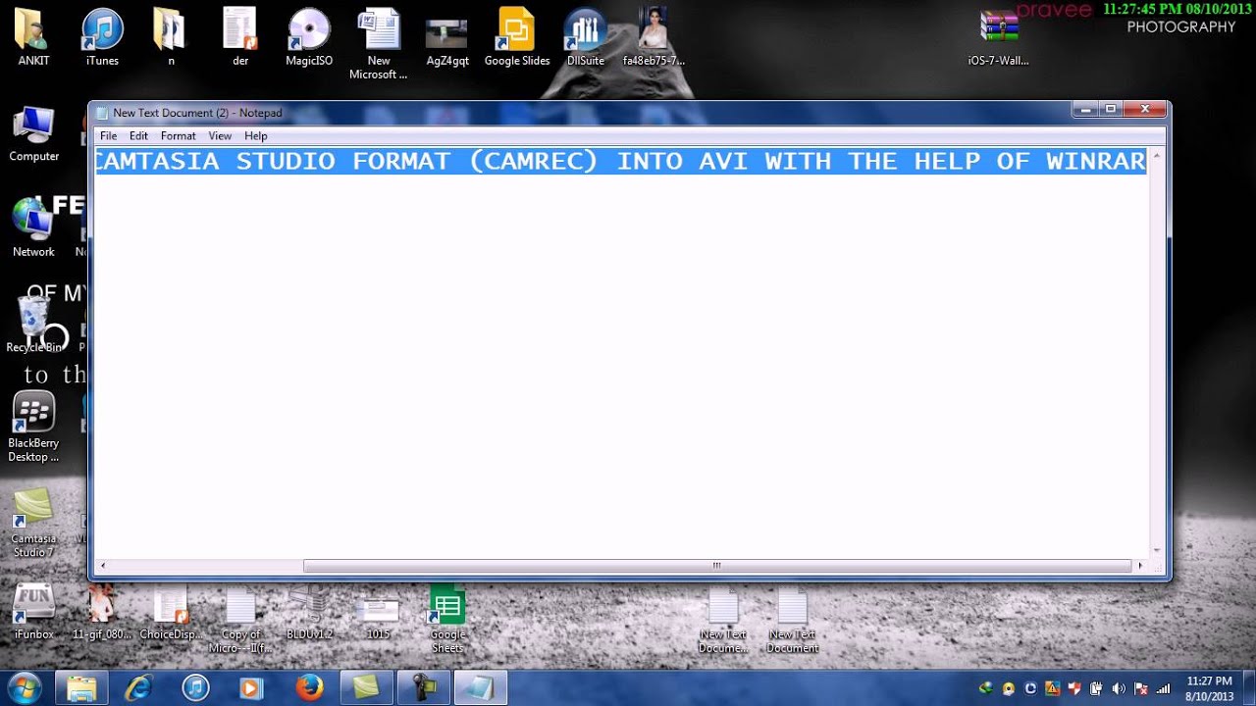Open the Help menu in Notepad
Viewport: 1256px width, 706px height.
coord(256,136)
